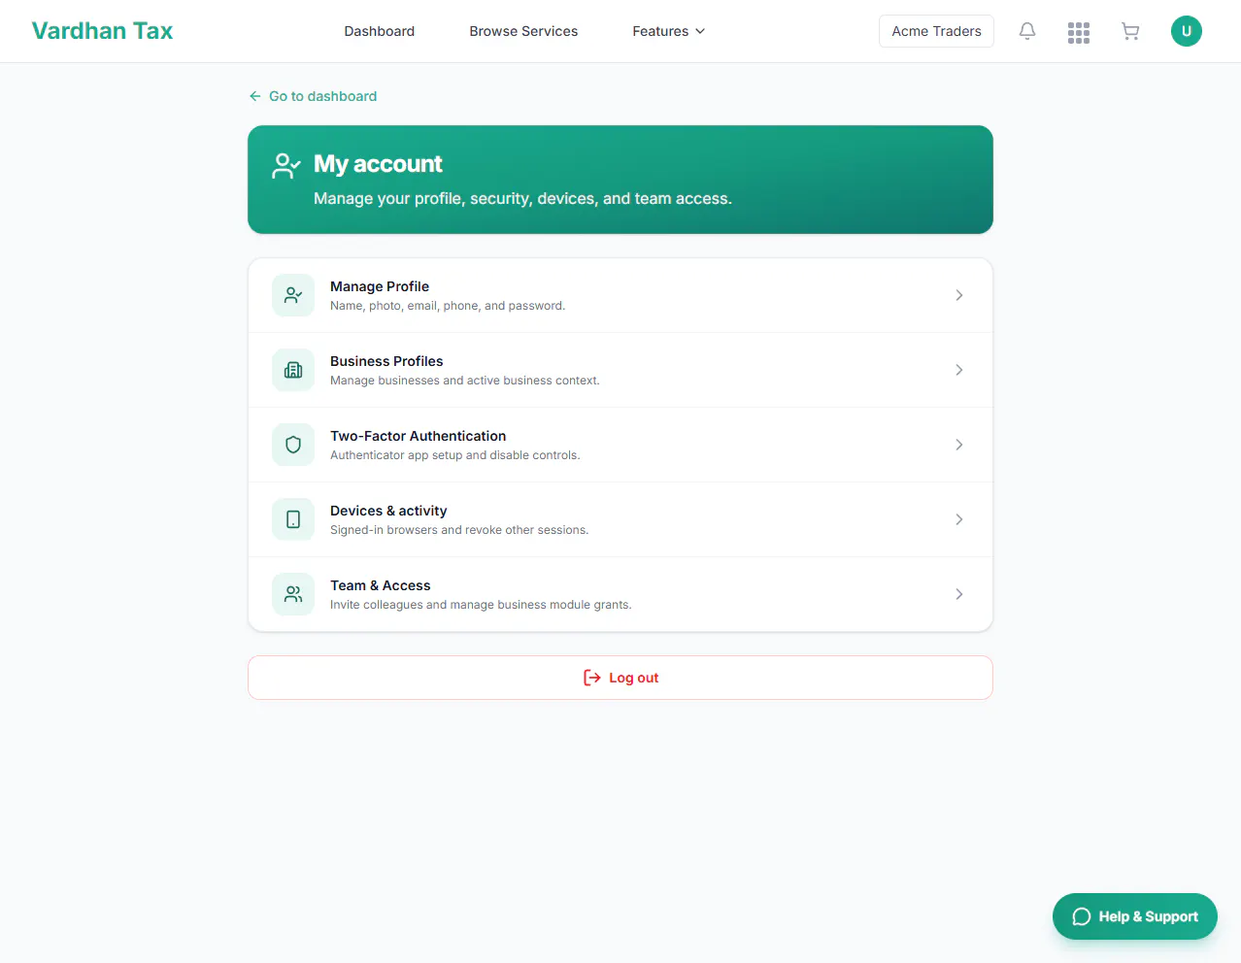1241x963 pixels.
Task: View the shopping cart
Action: tap(1130, 31)
